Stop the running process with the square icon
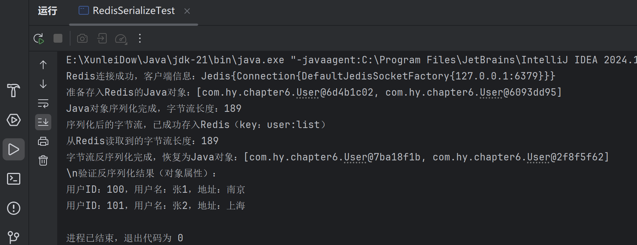Viewport: 637px width, 245px height. point(58,38)
